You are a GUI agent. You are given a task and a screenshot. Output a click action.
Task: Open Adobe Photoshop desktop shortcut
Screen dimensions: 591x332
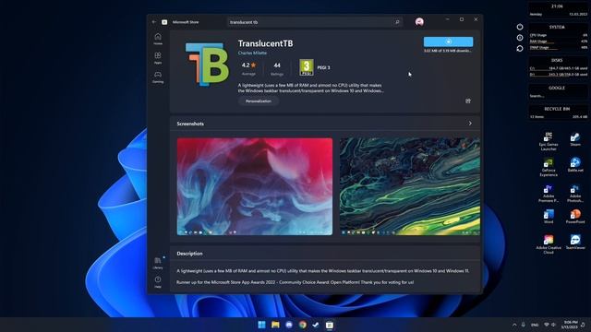pos(575,193)
